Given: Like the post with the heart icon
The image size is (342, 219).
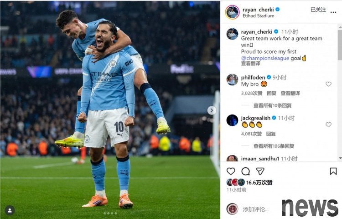Looking at the screenshot, I should pos(231,171).
